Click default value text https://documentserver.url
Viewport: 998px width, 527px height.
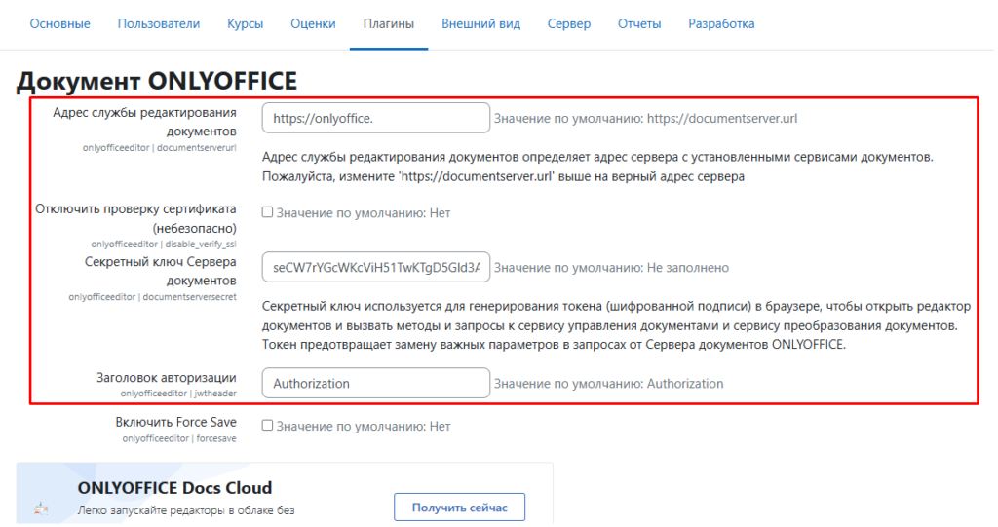click(x=722, y=119)
